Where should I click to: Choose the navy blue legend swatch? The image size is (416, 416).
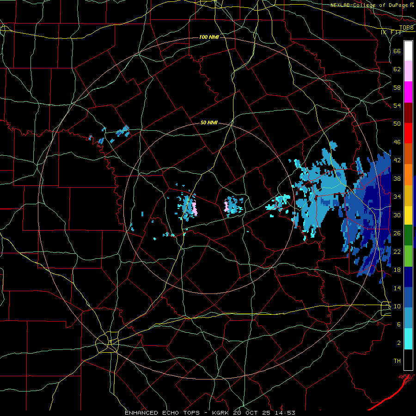[x=408, y=277]
